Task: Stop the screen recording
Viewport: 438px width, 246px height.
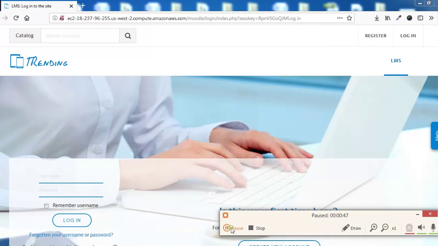Action: (257, 228)
